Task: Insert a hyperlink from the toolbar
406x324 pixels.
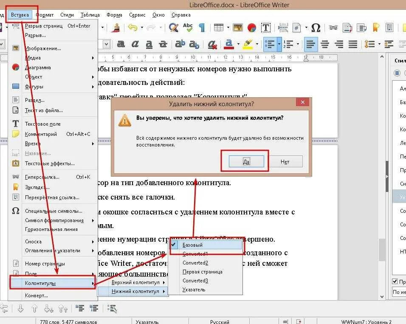Action: point(333,28)
